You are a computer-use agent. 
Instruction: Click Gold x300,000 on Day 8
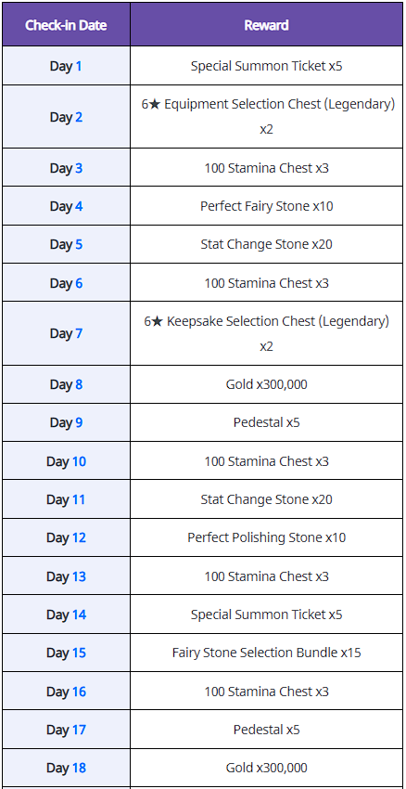(x=266, y=384)
